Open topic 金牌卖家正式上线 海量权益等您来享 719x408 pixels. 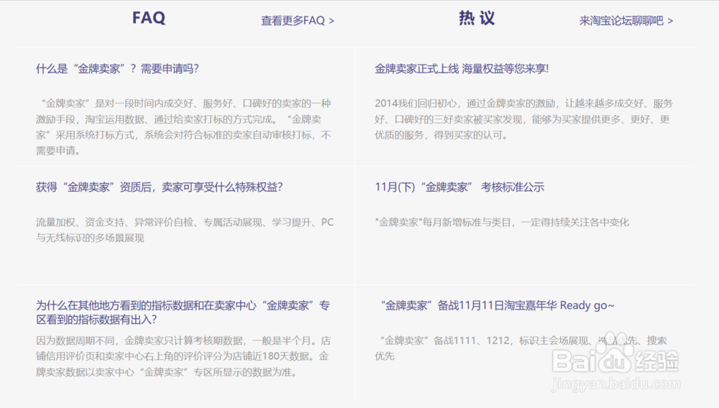click(x=462, y=69)
